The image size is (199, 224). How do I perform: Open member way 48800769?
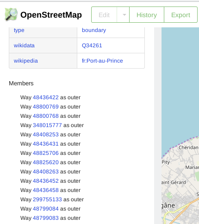click(x=46, y=107)
